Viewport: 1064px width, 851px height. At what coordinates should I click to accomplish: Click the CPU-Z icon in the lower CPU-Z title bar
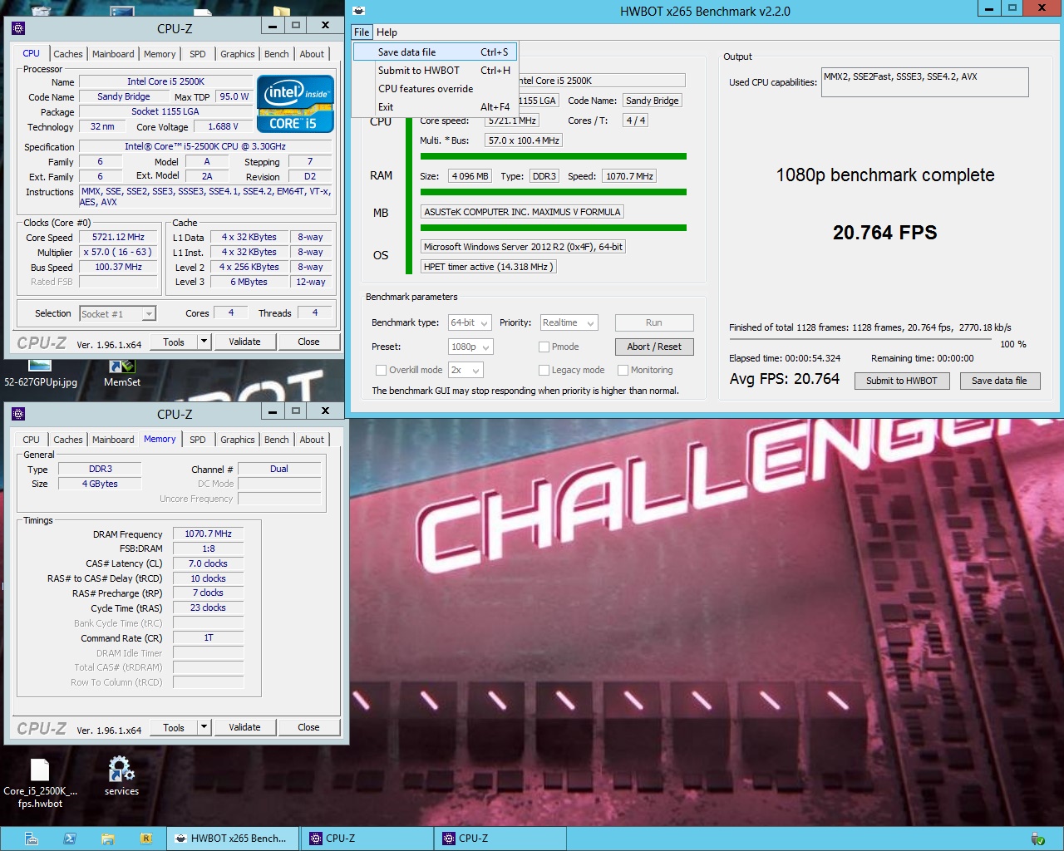tap(18, 414)
